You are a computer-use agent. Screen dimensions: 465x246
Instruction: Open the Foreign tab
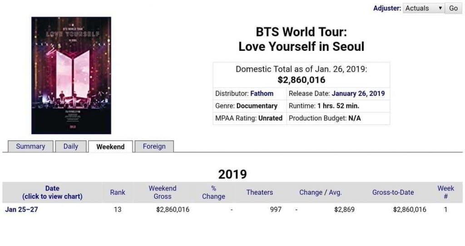(x=154, y=147)
